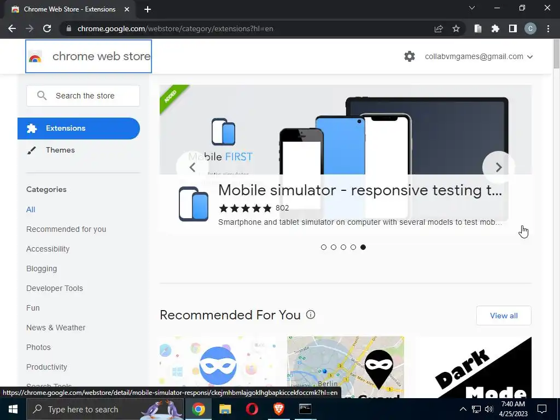Go back to the previous page
The width and height of the screenshot is (560, 420).
coord(12,28)
